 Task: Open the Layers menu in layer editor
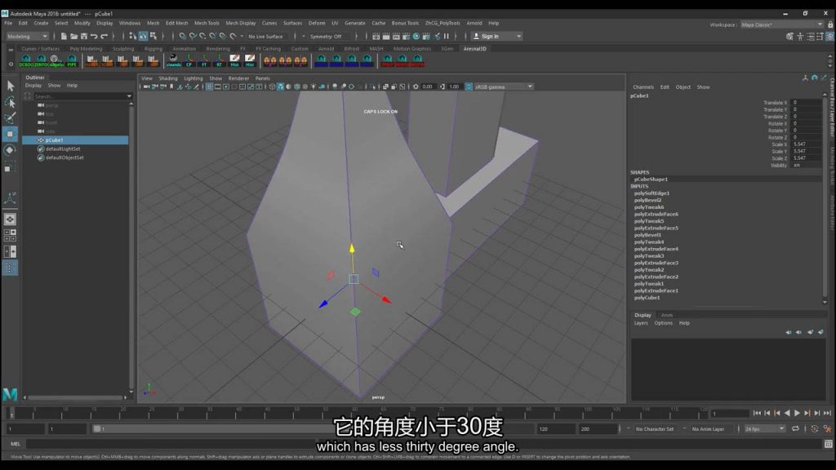tap(641, 323)
